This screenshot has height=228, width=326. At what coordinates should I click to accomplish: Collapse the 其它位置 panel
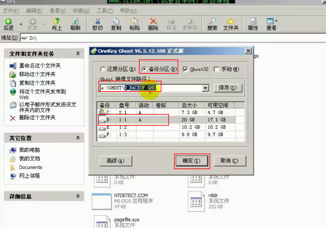78,138
